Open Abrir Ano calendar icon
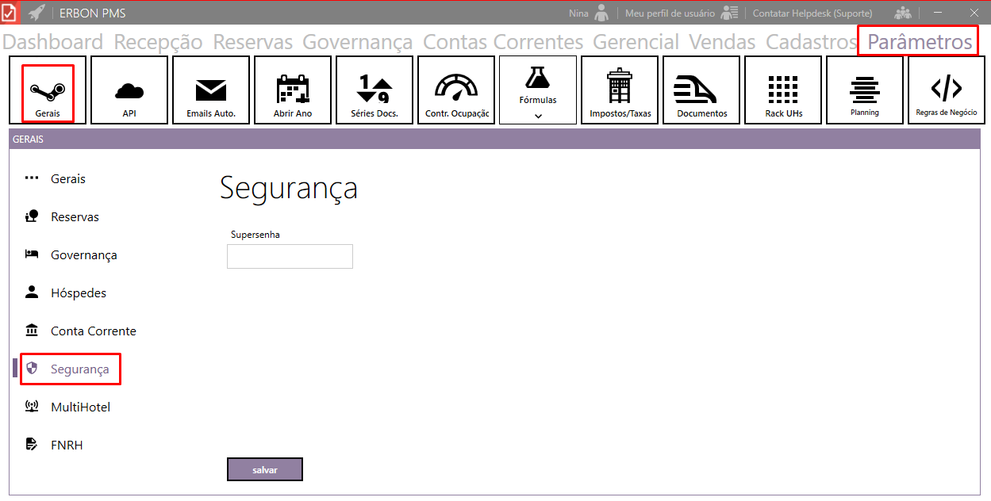This screenshot has height=501, width=991. [x=293, y=90]
